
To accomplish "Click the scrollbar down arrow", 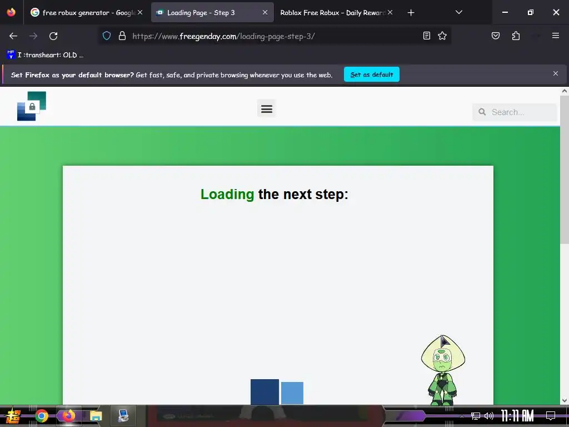I will [565, 400].
